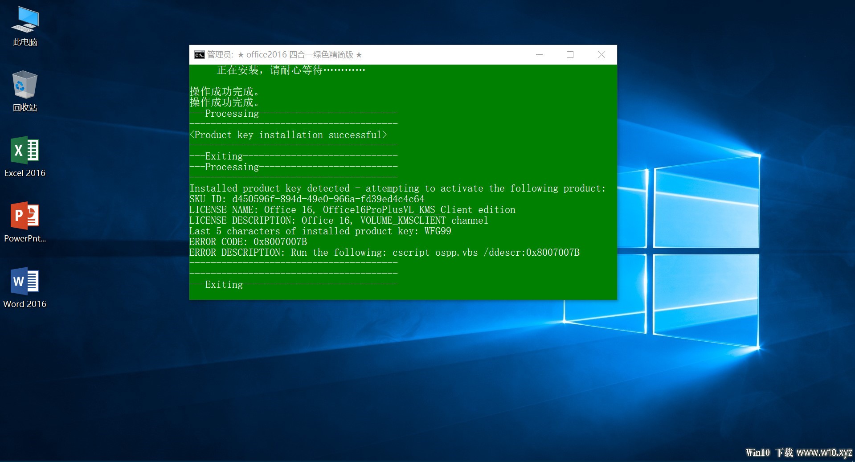Click '<Product key installation successful>' line
Screen dimensions: 855x462
pos(288,135)
